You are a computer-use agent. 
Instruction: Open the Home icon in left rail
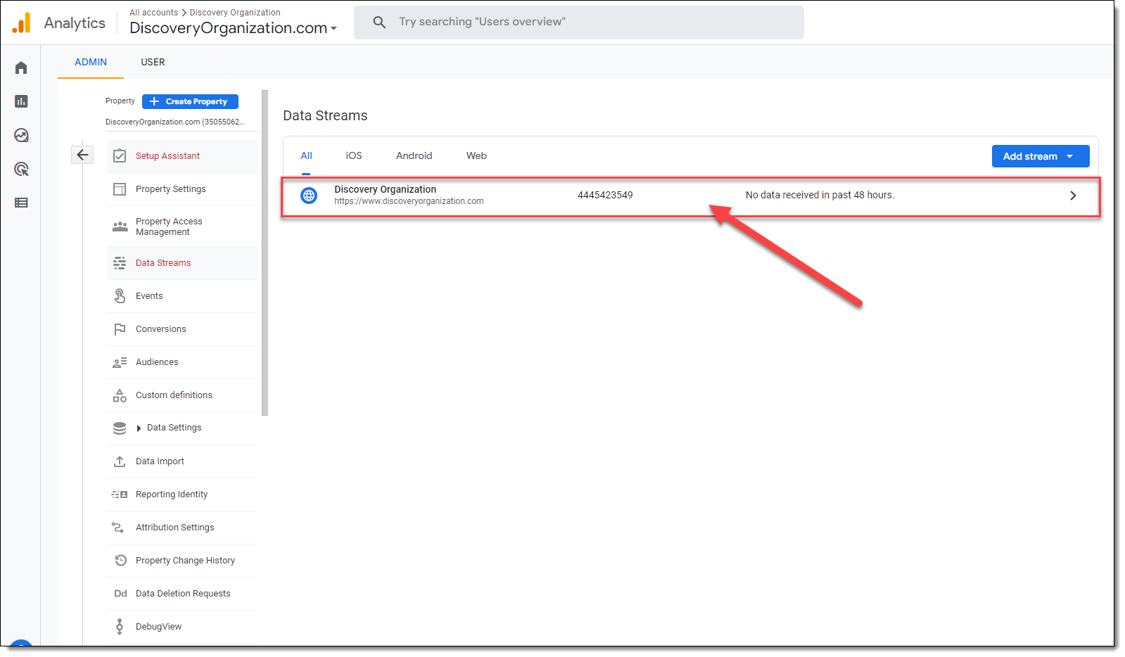pyautogui.click(x=21, y=68)
